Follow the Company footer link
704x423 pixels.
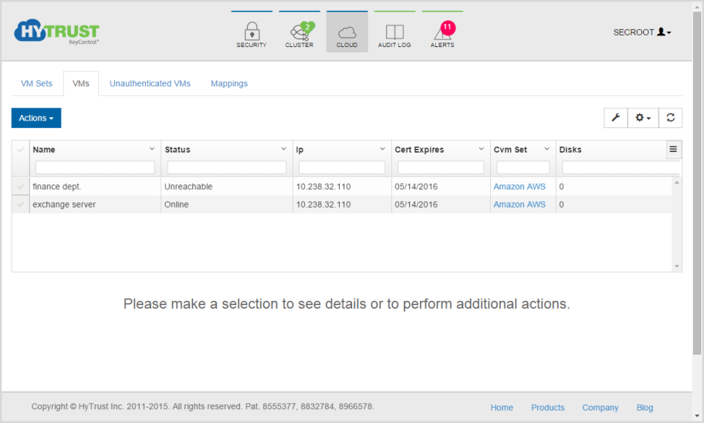pos(601,408)
